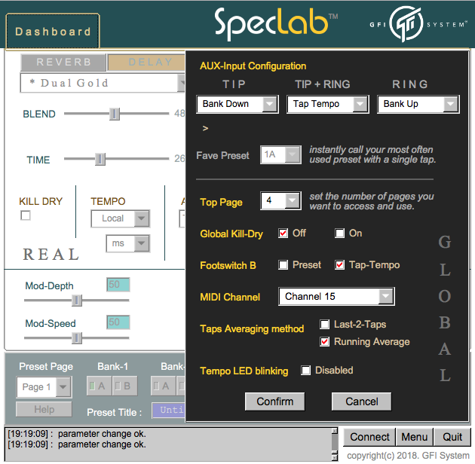Image resolution: width=475 pixels, height=464 pixels.
Task: Open the Menu button
Action: coord(415,437)
